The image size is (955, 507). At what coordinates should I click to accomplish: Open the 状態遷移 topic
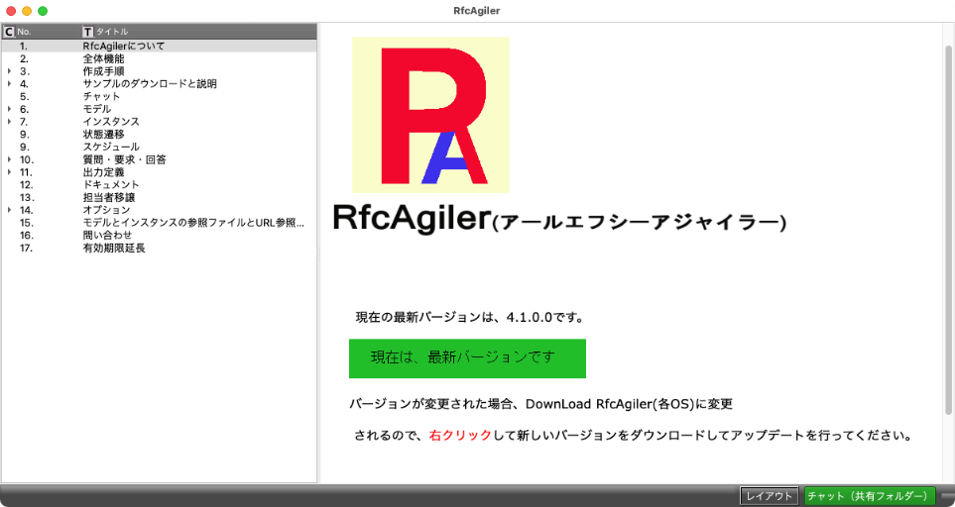pos(103,135)
